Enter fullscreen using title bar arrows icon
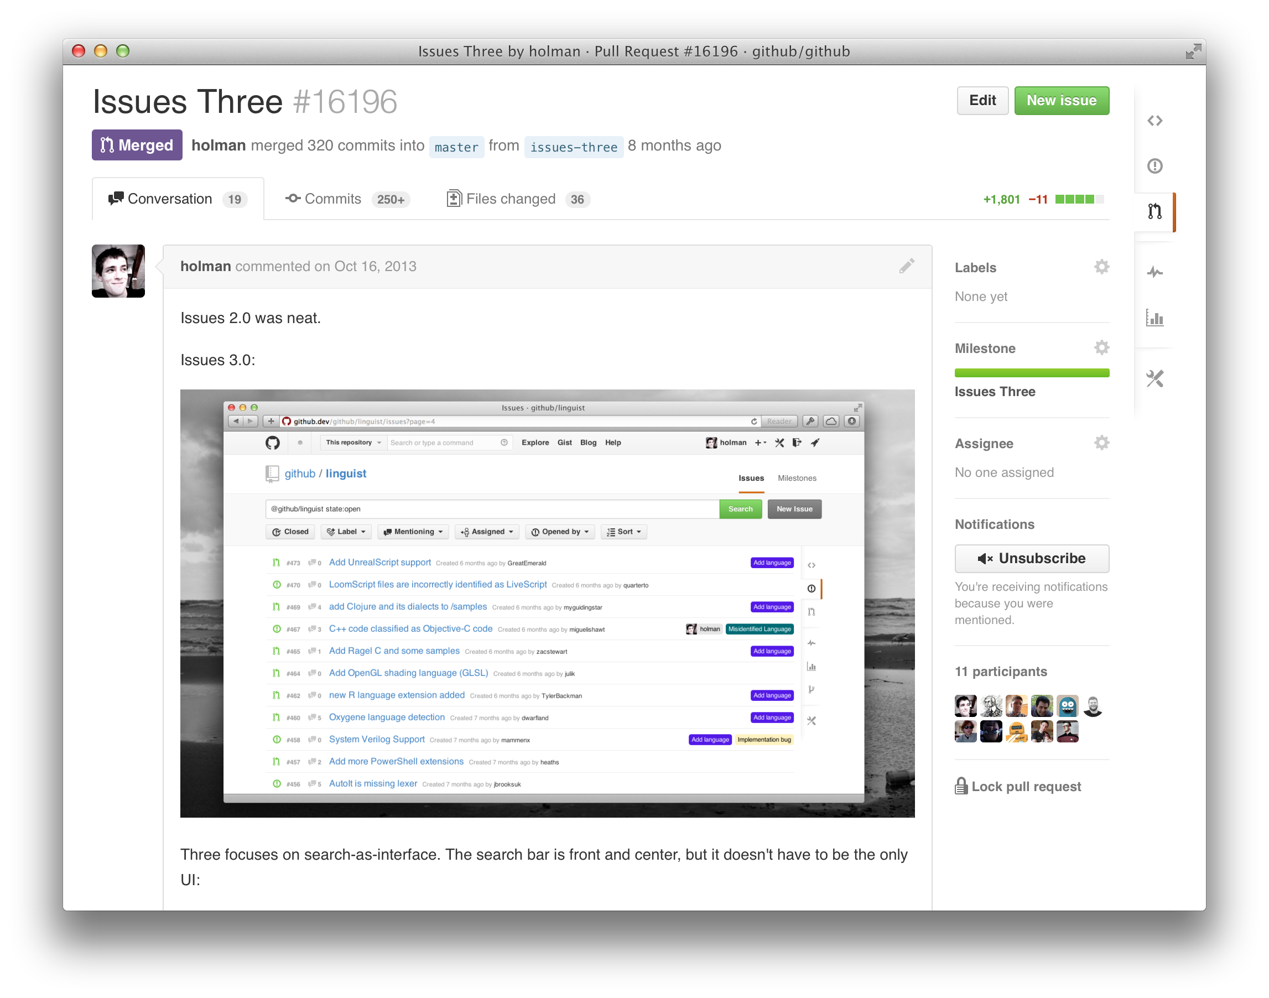The image size is (1269, 998). tap(1193, 51)
